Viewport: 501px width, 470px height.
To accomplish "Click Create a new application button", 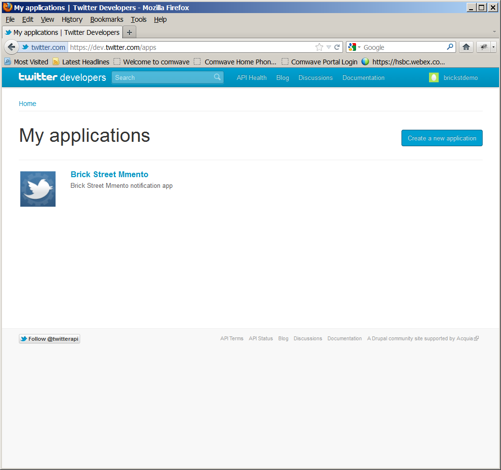I will 442,138.
